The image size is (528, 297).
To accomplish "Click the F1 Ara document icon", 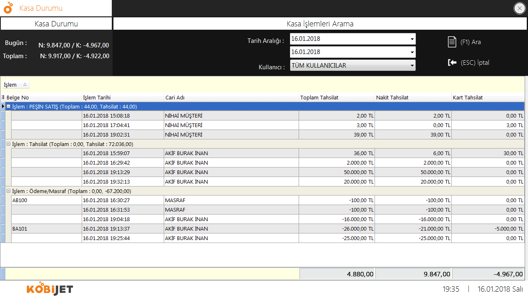I will point(452,42).
